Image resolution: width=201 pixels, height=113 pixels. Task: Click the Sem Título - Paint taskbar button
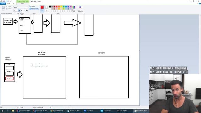tap(141, 111)
